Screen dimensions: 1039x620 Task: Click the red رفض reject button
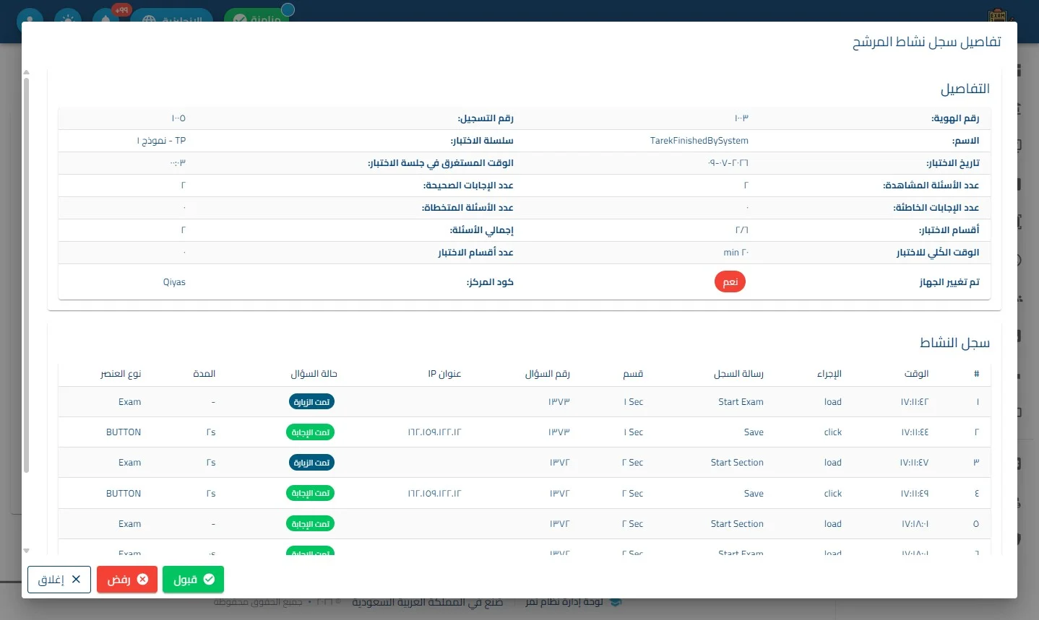pos(127,580)
